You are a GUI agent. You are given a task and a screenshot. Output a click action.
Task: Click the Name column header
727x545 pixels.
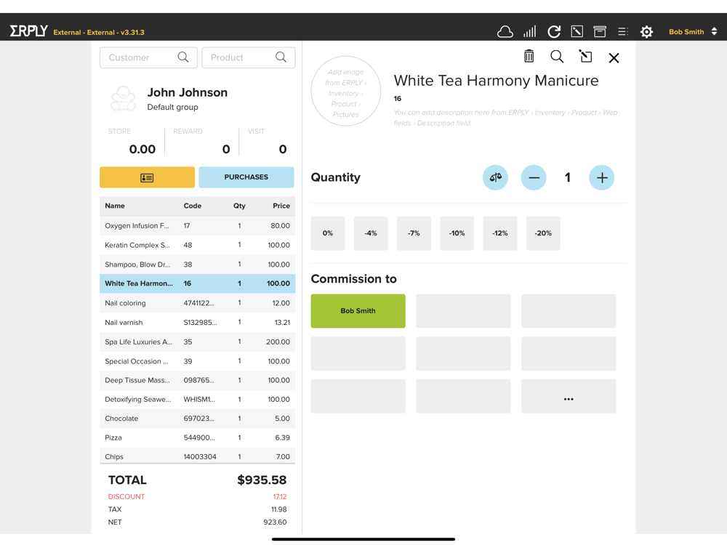point(115,206)
